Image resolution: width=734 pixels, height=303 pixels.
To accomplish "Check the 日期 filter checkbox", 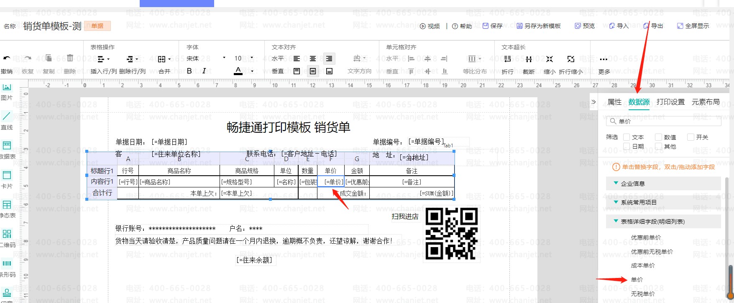I will [627, 146].
